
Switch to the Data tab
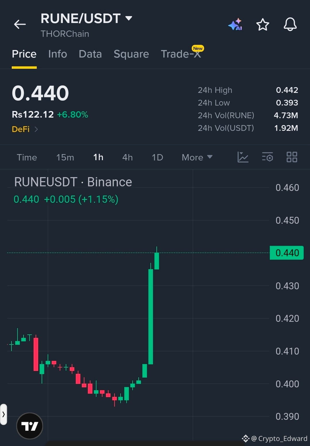[x=90, y=54]
